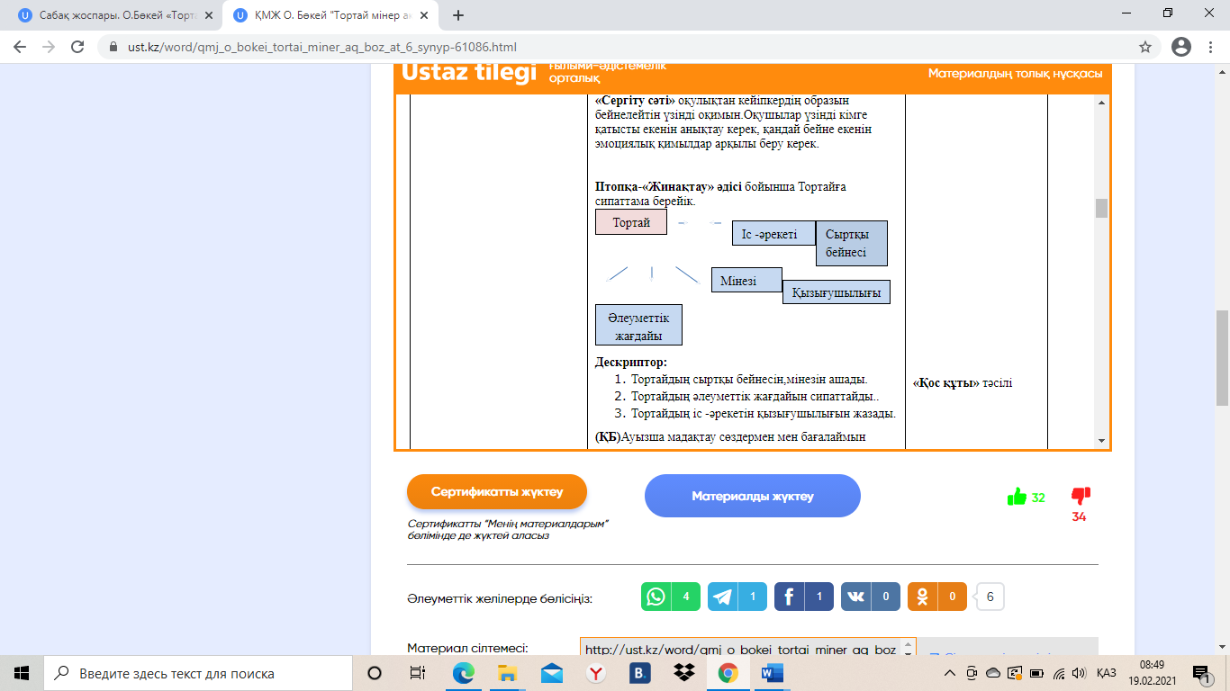Click the "Мінезі" diagram box

click(746, 281)
